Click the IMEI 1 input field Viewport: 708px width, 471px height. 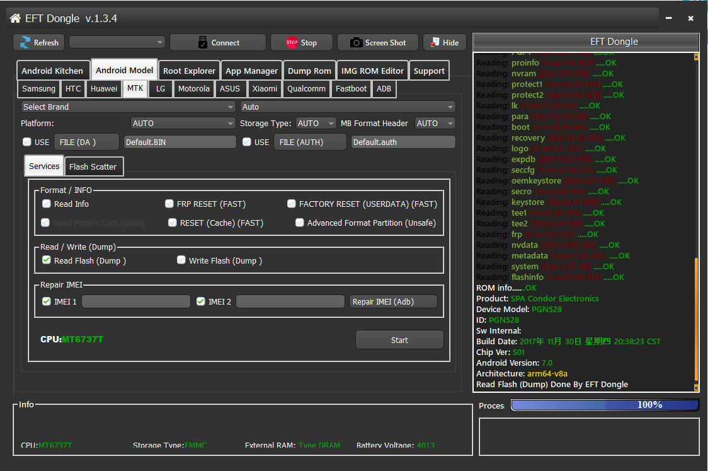click(136, 301)
